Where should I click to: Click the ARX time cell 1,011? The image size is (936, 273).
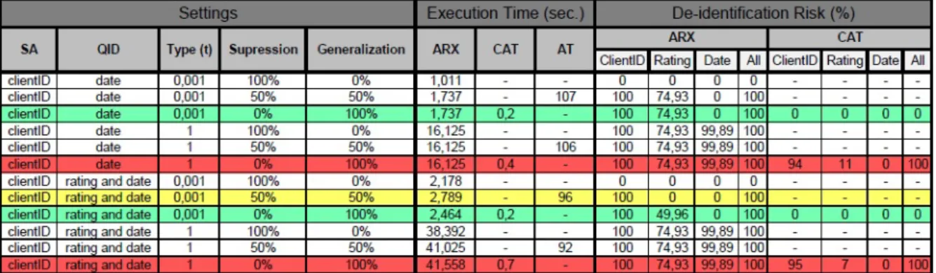[447, 80]
